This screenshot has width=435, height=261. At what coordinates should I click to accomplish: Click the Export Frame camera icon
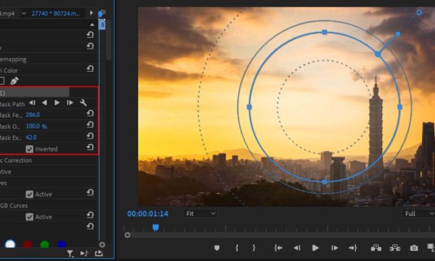pos(413,248)
